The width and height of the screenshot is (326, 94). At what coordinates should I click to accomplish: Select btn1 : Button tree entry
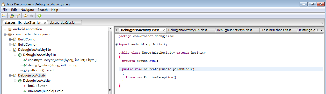(38, 86)
